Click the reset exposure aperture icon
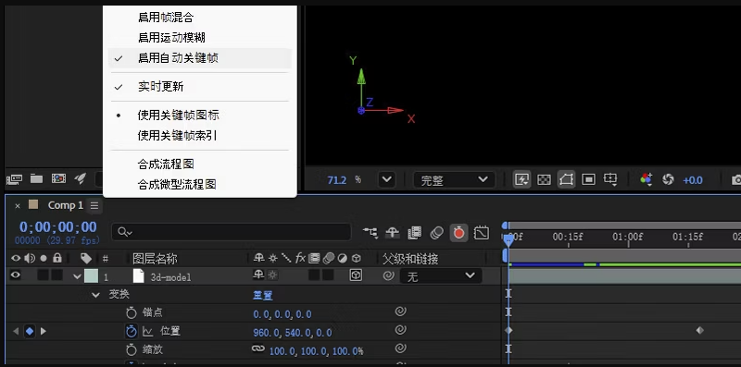This screenshot has height=367, width=741. (668, 179)
